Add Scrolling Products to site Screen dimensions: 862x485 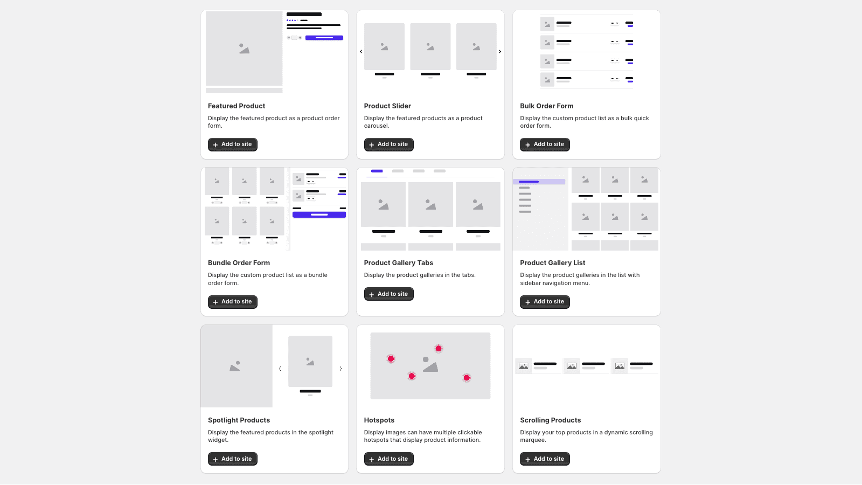pyautogui.click(x=545, y=459)
